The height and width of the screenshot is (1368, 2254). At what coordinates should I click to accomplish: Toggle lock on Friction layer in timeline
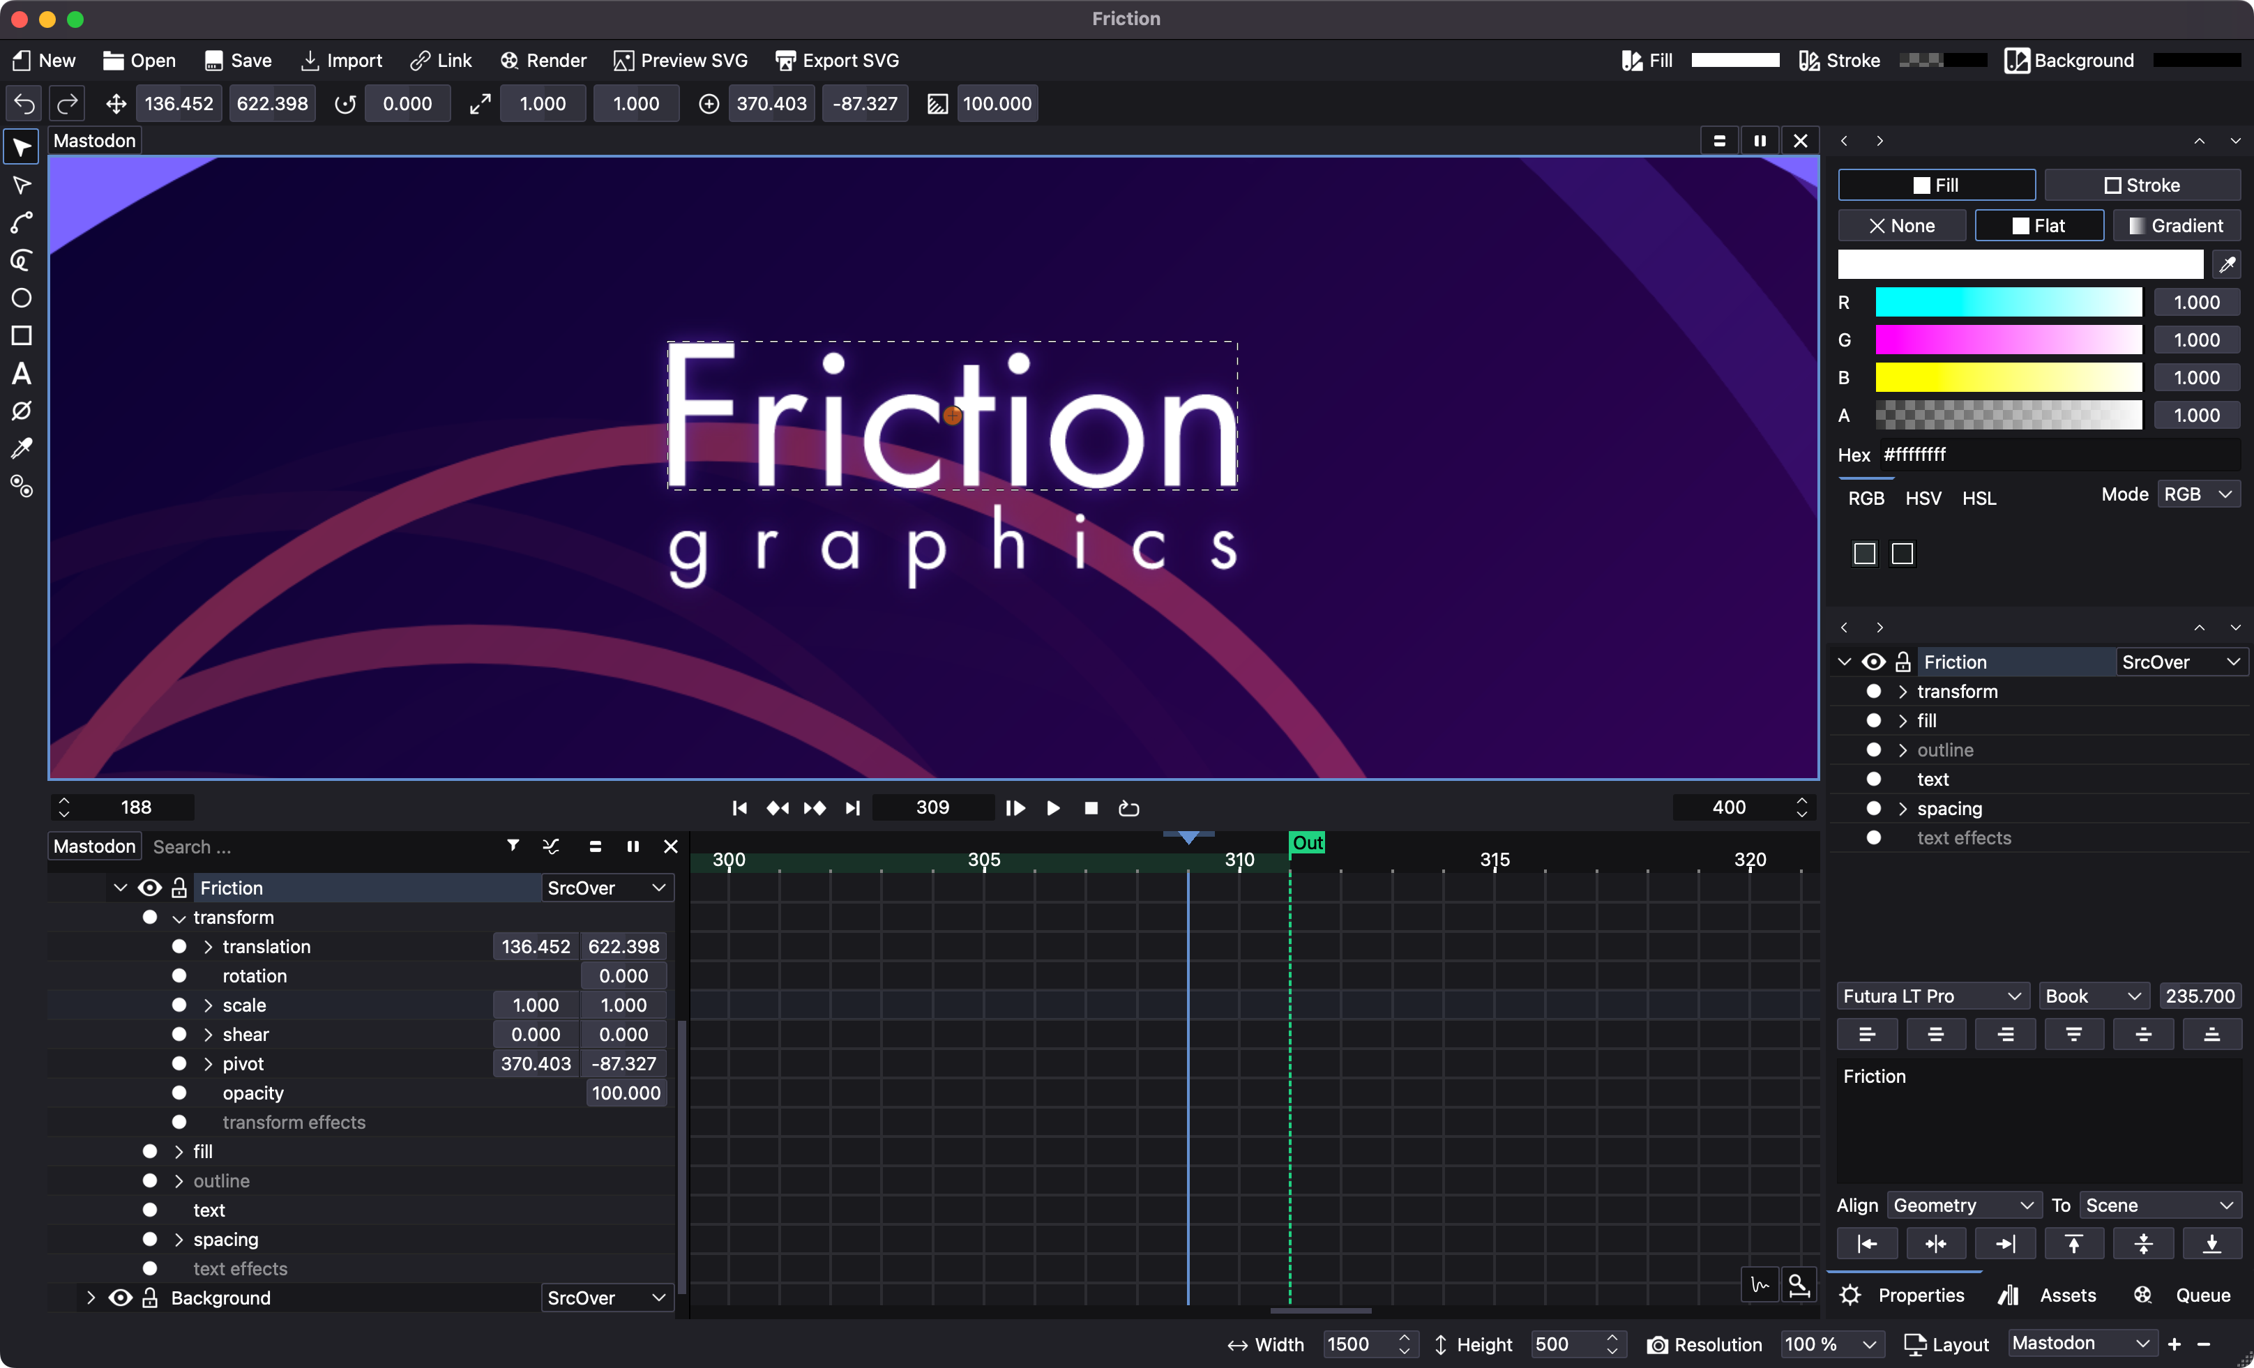[x=179, y=888]
